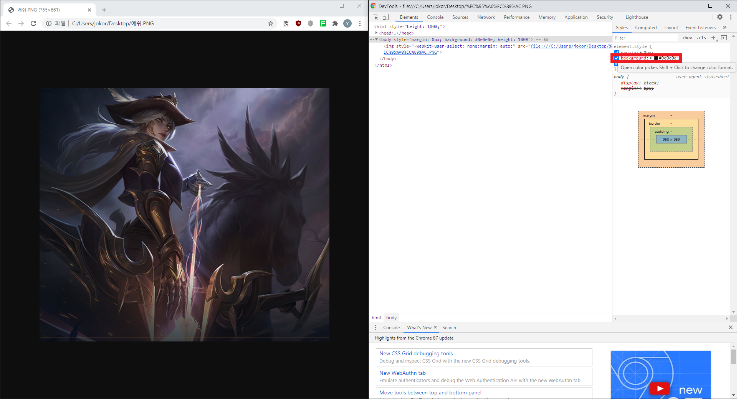This screenshot has width=741, height=399.
Task: Open the Extensions puzzle piece menu
Action: click(x=335, y=23)
